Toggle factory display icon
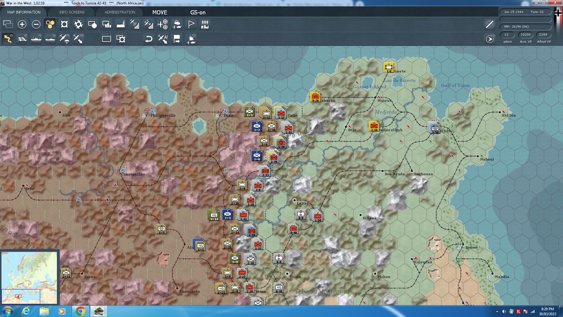This screenshot has width=563, height=317. [121, 24]
